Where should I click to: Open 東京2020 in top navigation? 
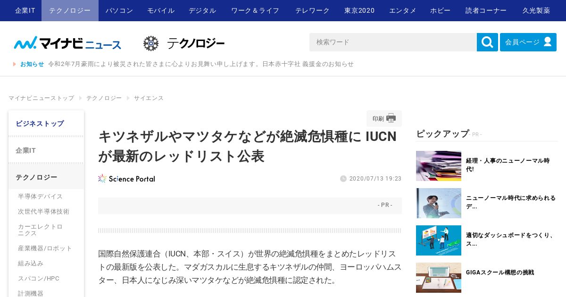[359, 10]
